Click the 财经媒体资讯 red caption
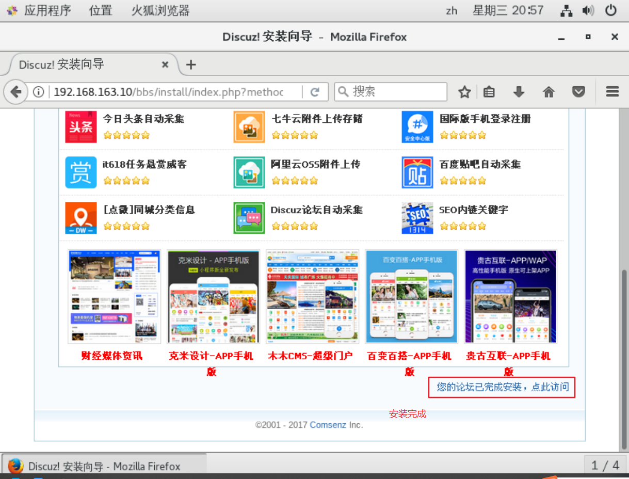This screenshot has width=629, height=479. pos(112,356)
